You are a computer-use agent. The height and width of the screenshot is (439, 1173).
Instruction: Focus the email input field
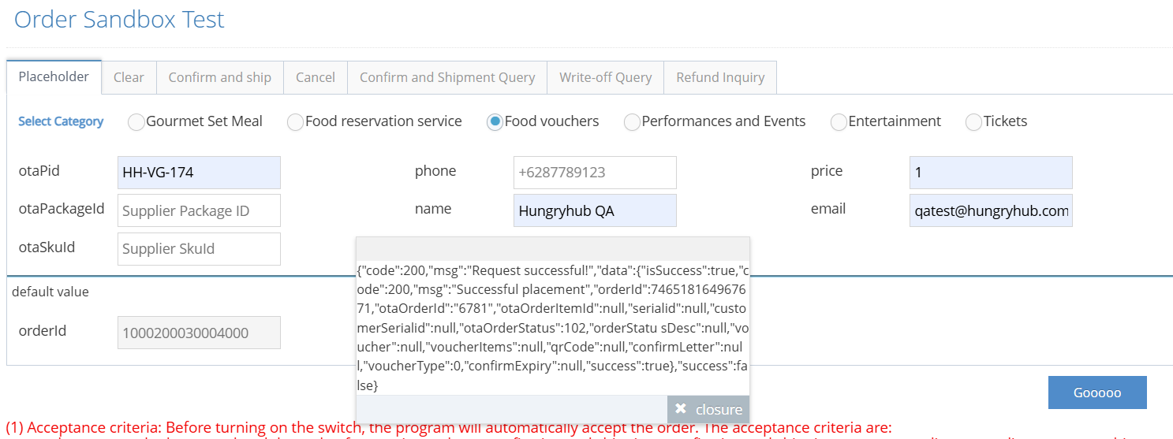click(x=991, y=210)
